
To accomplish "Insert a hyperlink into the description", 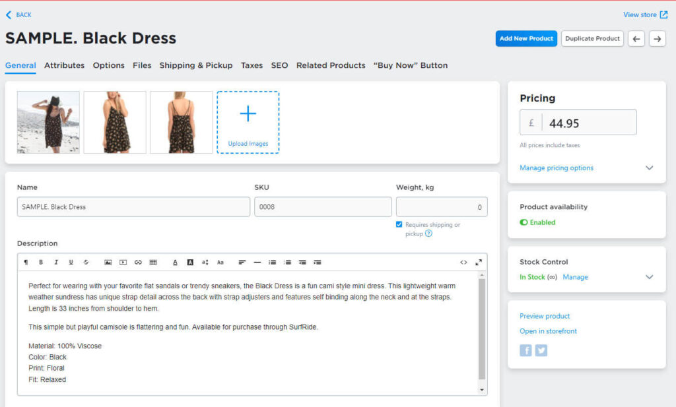I will [x=138, y=263].
